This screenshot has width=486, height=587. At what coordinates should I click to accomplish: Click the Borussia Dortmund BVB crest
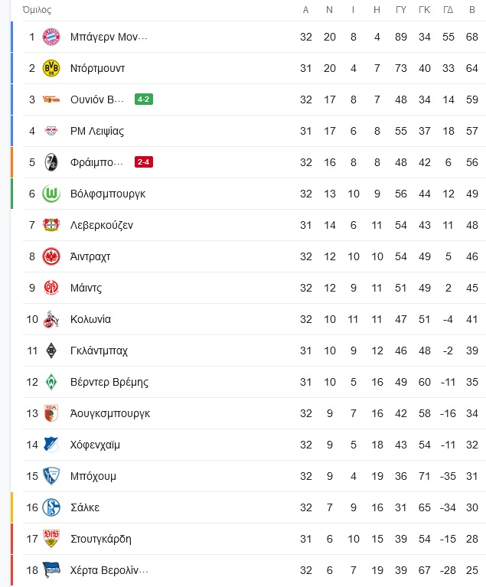pos(51,68)
